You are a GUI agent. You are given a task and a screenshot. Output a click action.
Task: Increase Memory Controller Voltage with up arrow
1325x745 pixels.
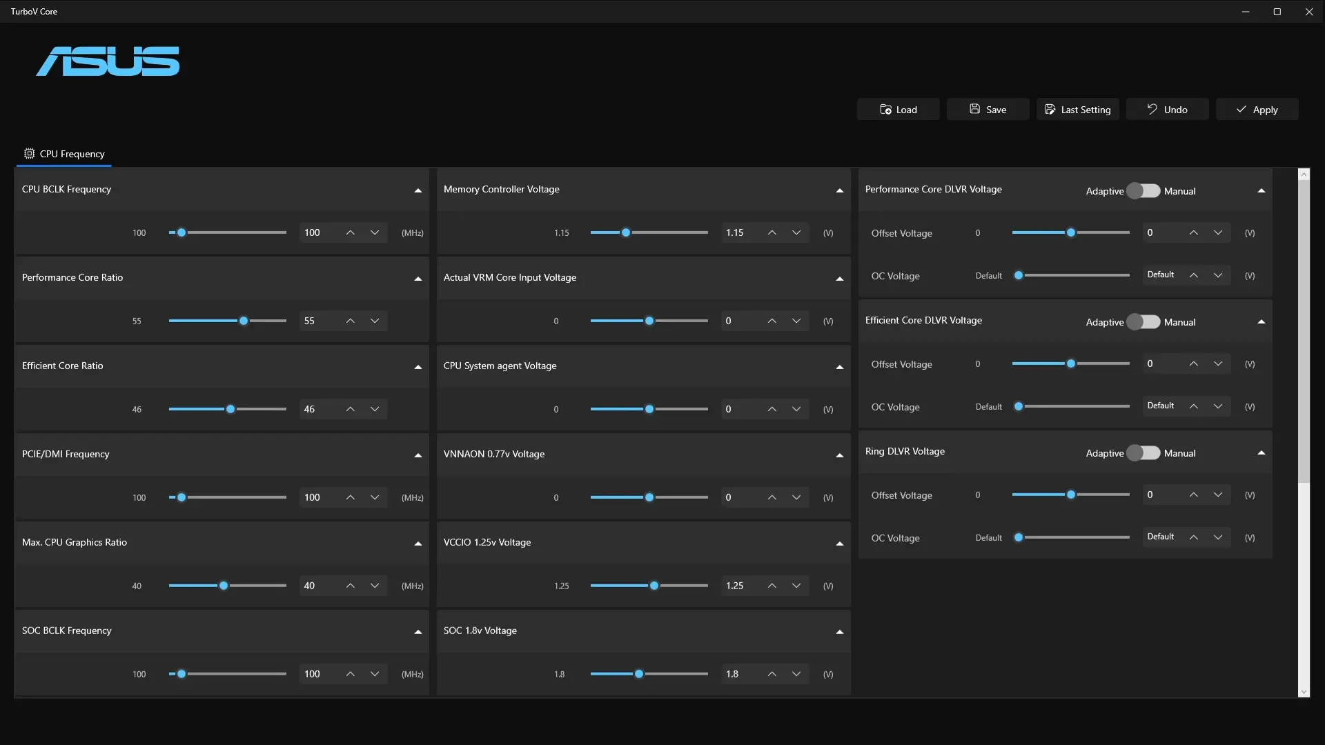point(772,233)
